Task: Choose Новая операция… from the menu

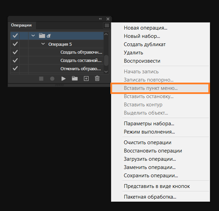Action: click(160, 28)
